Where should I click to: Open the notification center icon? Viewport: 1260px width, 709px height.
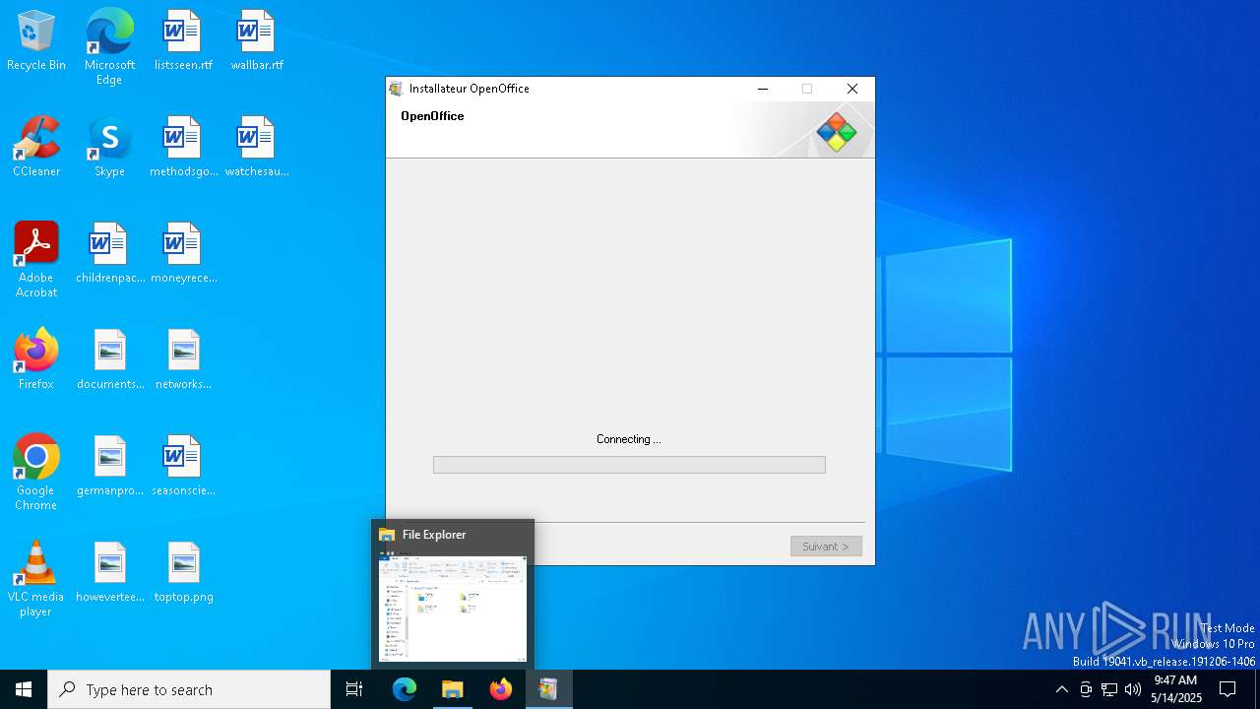[1228, 689]
